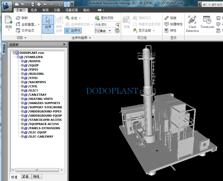Switch to the Output (输出) ribbon tab
Screen dimensions: 223x181
click(86, 10)
